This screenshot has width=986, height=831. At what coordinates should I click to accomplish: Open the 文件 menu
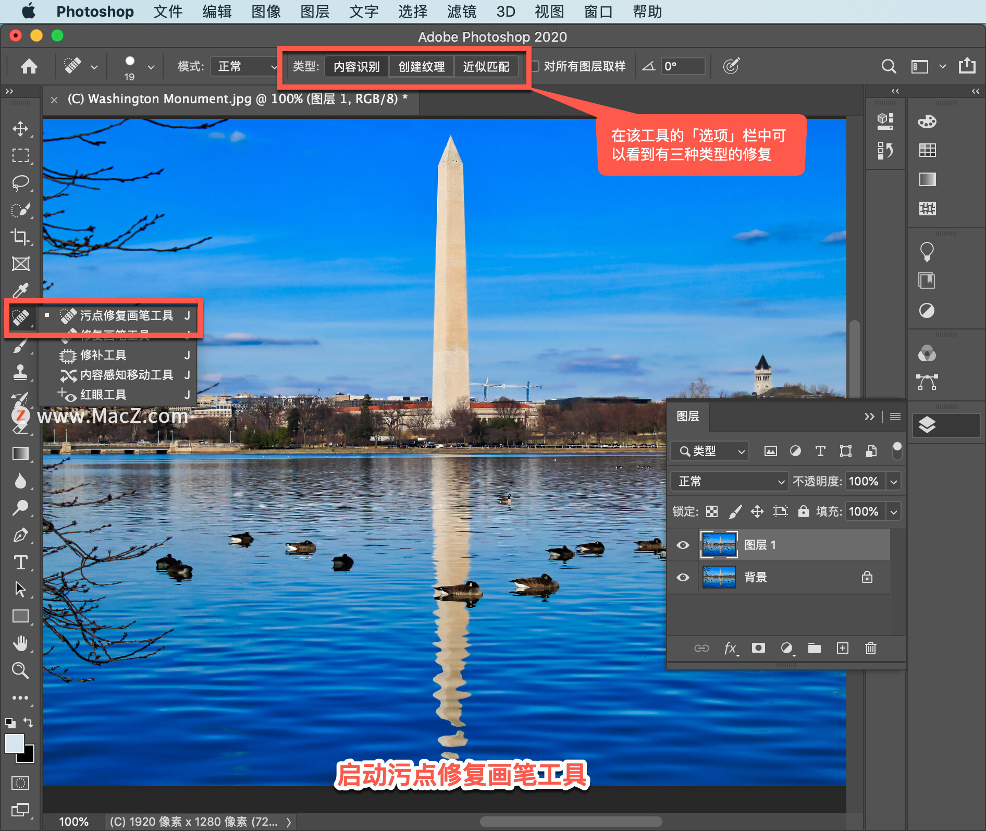click(x=168, y=11)
